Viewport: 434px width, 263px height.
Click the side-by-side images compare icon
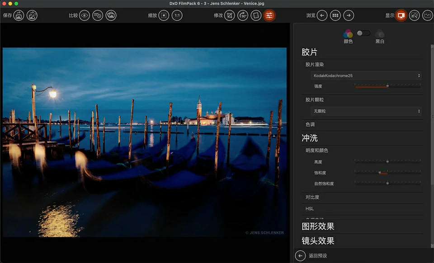click(111, 15)
